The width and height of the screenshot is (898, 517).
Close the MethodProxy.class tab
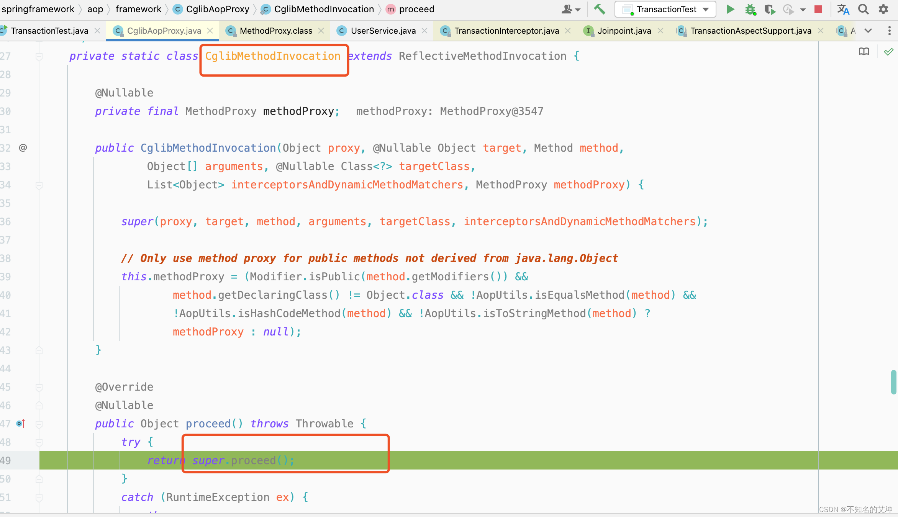(321, 31)
